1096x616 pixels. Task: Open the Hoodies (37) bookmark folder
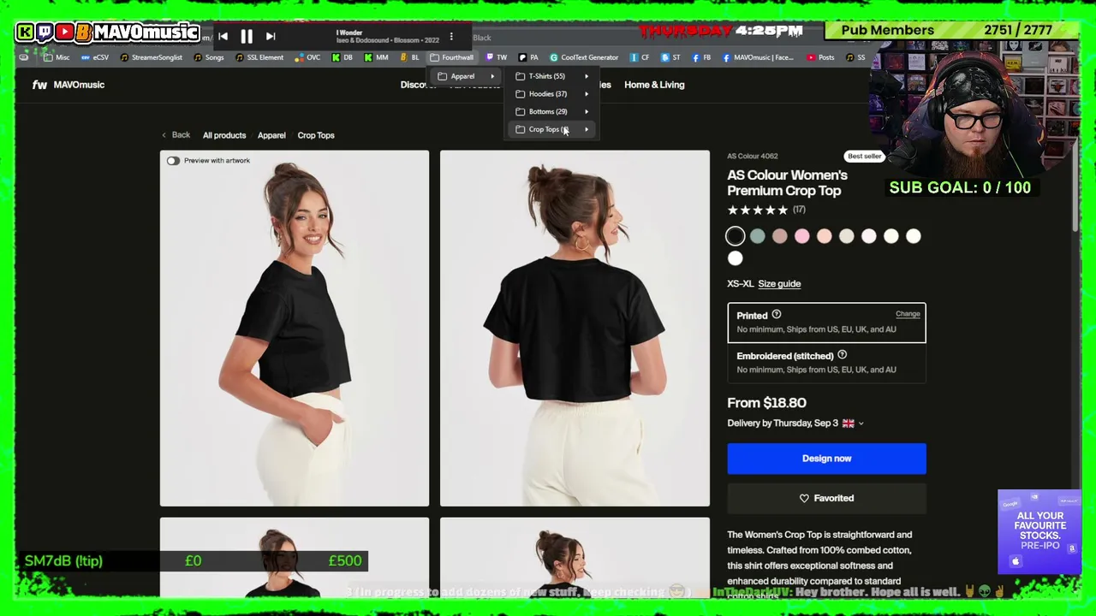point(552,94)
